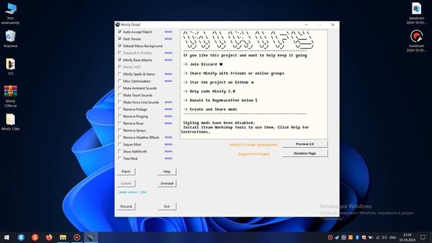The image size is (432, 243).
Task: Enable Remove Pinging checkbox
Action: pyautogui.click(x=120, y=116)
